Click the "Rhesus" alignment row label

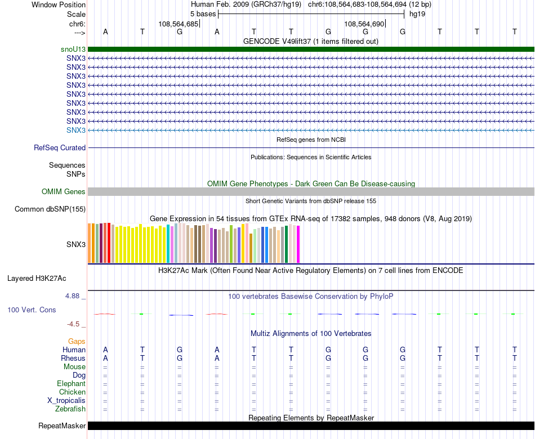(x=73, y=358)
